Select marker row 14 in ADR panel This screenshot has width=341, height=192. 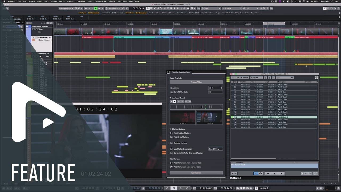[274, 117]
